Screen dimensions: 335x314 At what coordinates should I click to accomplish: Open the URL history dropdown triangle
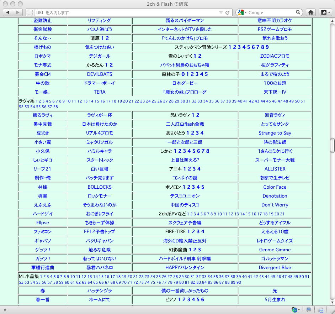[x=221, y=12]
